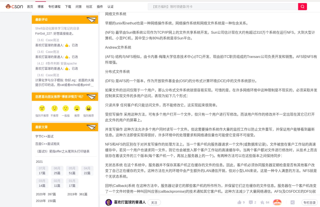320x207 pixels.
Task: Open the 社区 nav item
Action: (89, 7)
